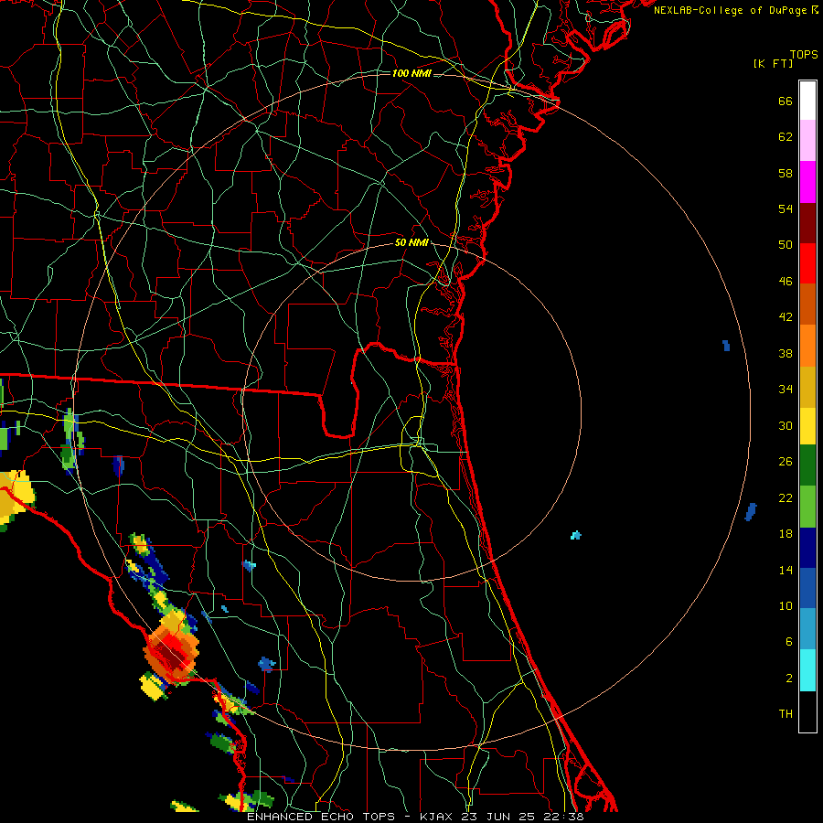The height and width of the screenshot is (823, 823).
Task: Click the "50 NMI" range ring label
Action: point(411,242)
